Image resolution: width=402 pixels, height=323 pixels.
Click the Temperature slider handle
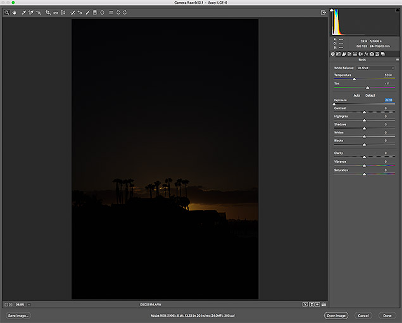354,79
